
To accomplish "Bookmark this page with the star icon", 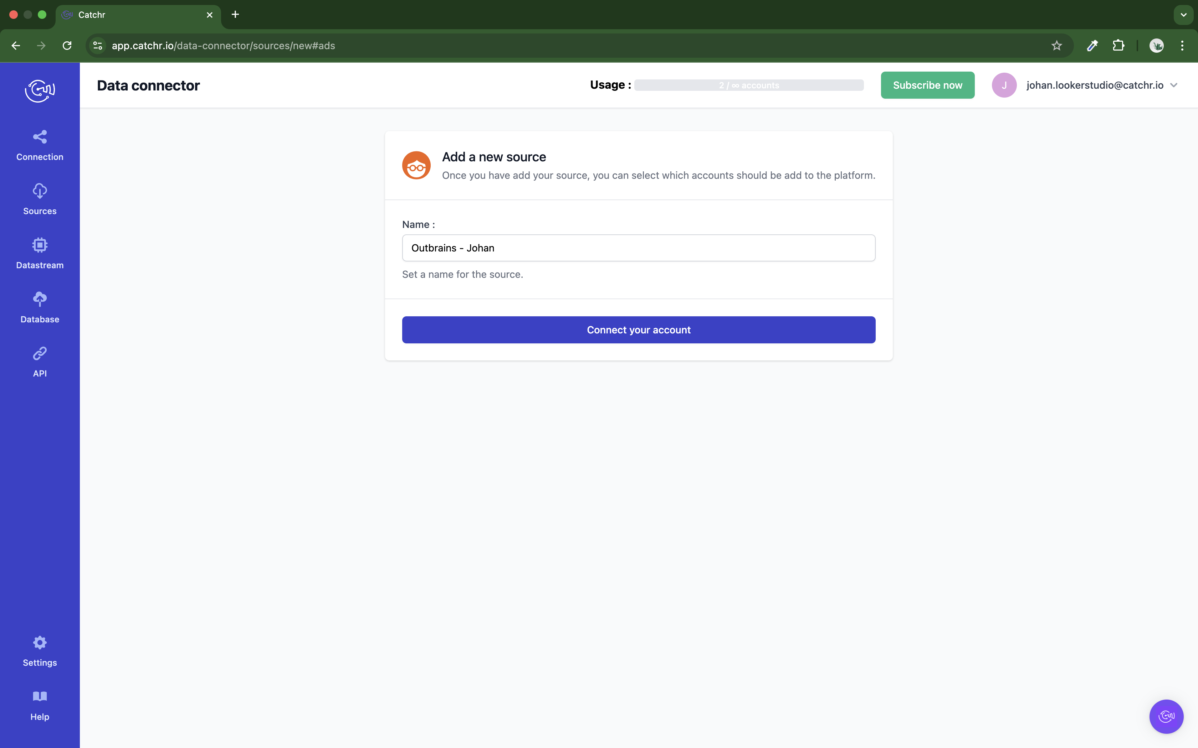I will point(1056,46).
